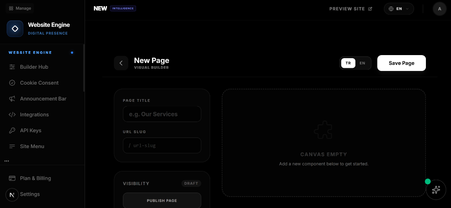Viewport: 451px width, 208px height.
Task: Open user avatar A in header
Action: [440, 9]
